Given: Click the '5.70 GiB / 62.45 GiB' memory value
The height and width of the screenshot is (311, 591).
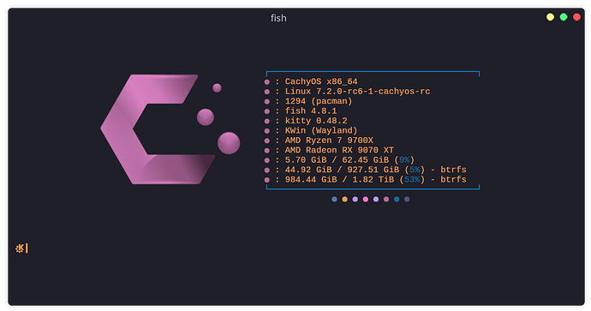Looking at the screenshot, I should pyautogui.click(x=337, y=160).
